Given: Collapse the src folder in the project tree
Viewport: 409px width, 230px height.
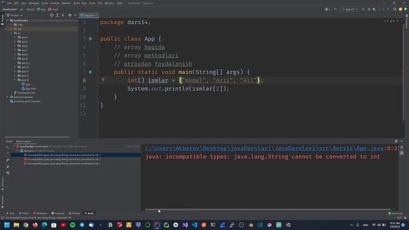Looking at the screenshot, I should coord(11,33).
